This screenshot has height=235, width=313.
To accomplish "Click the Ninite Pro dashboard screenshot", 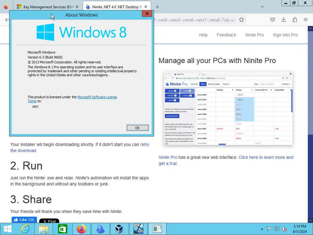I will [228, 108].
